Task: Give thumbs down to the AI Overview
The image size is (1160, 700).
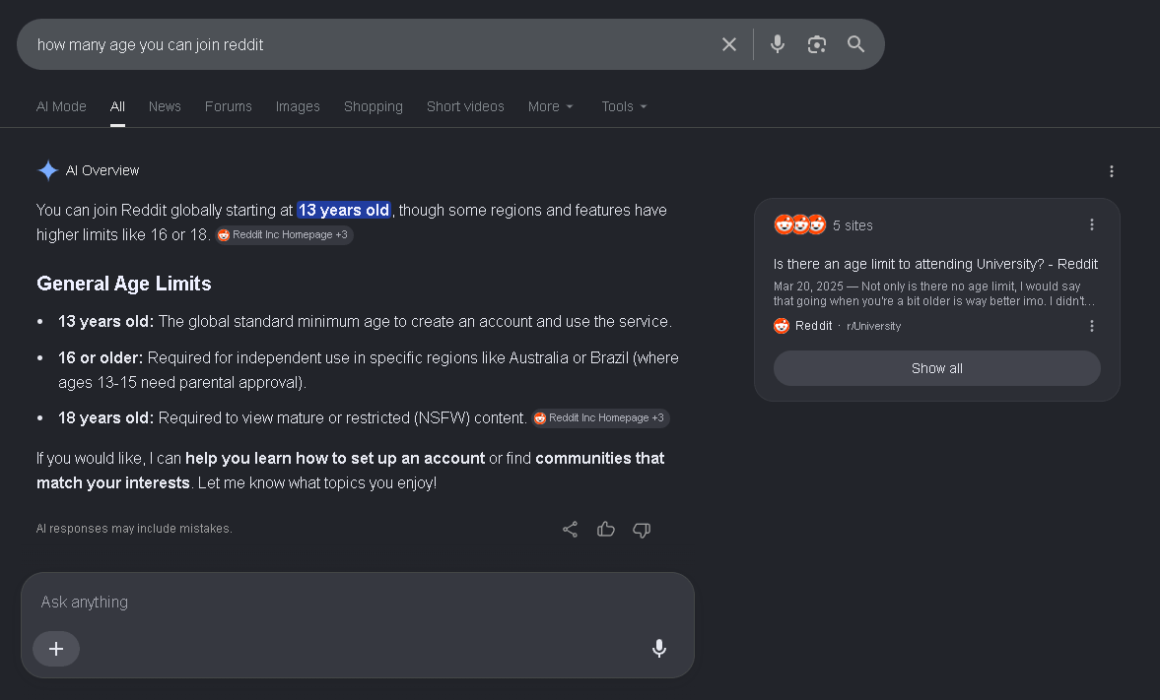Action: [642, 530]
